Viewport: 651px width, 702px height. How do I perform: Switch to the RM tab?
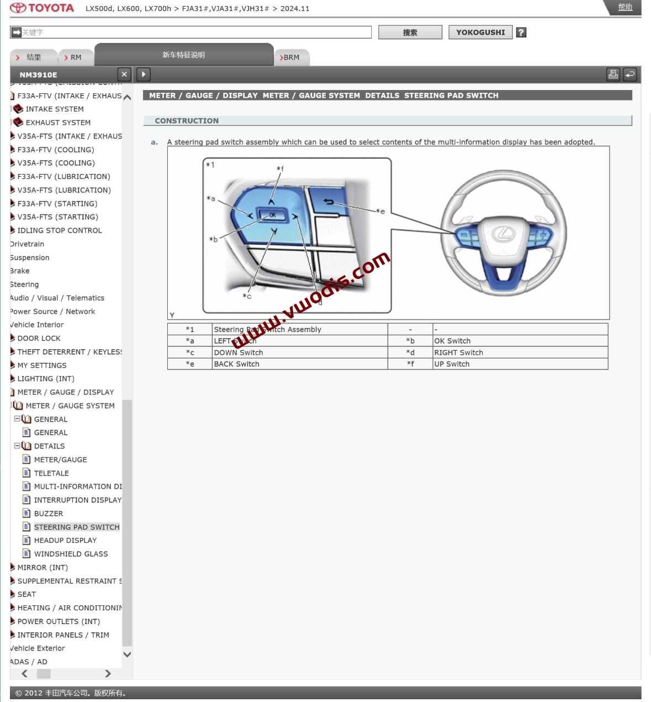click(72, 57)
